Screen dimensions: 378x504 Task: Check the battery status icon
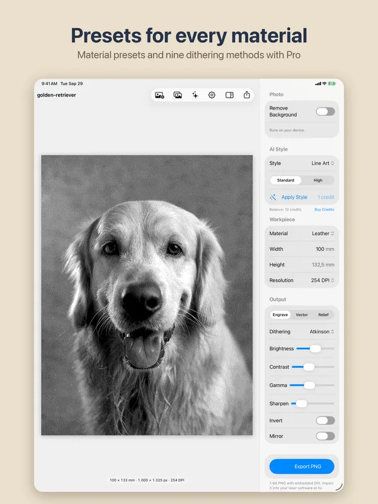[332, 84]
